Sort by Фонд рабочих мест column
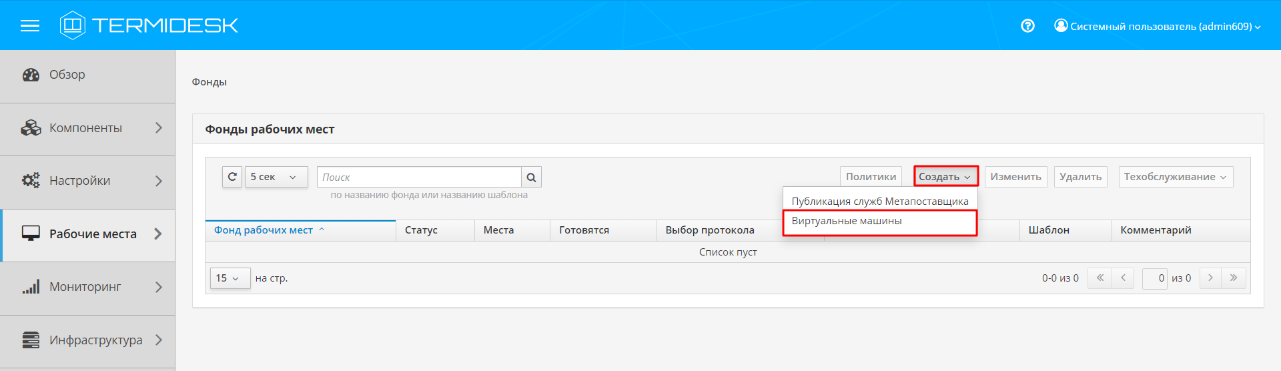This screenshot has height=371, width=1281. (x=264, y=230)
